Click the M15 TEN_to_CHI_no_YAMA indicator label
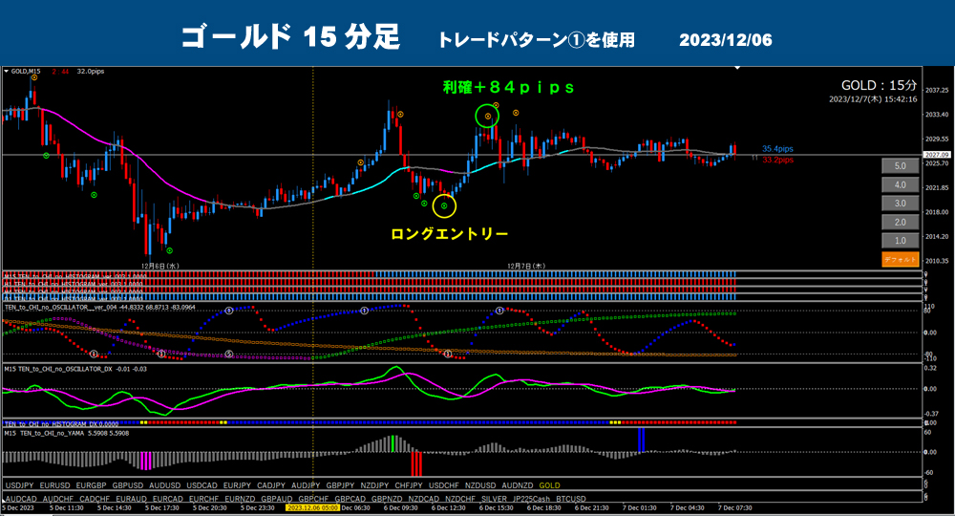Viewport: 955px width, 516px height. coord(67,433)
